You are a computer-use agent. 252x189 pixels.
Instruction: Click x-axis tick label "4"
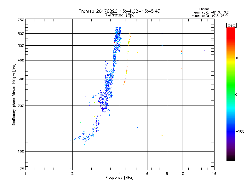[120, 174]
